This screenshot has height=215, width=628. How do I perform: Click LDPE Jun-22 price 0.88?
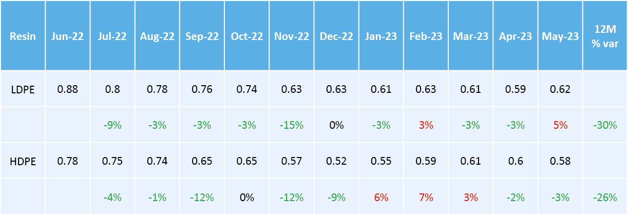pos(67,89)
